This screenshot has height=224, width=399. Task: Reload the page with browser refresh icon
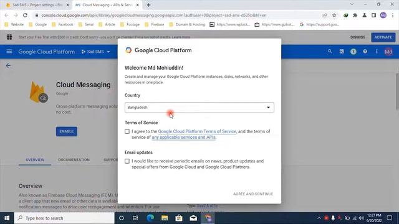tap(25, 15)
